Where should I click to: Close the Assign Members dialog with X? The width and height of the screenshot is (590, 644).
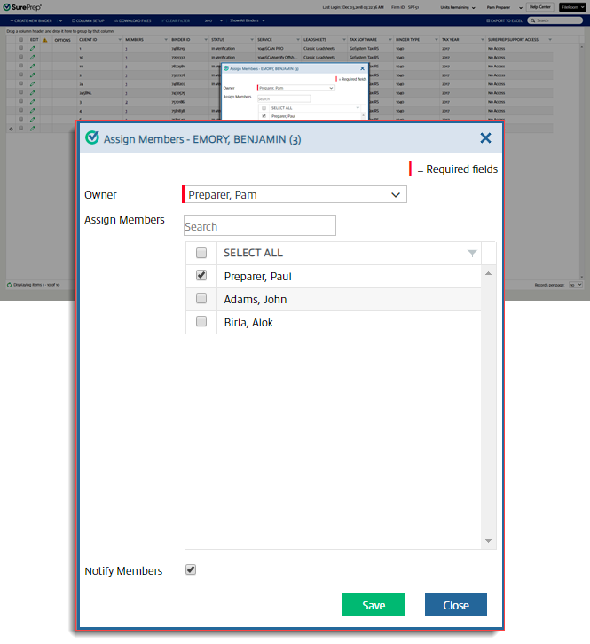click(x=485, y=138)
